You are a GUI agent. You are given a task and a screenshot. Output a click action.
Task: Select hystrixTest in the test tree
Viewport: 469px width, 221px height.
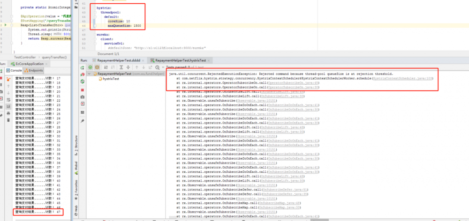tap(111, 79)
